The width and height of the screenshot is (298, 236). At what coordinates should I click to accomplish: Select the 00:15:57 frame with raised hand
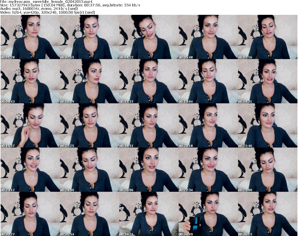click(30, 126)
